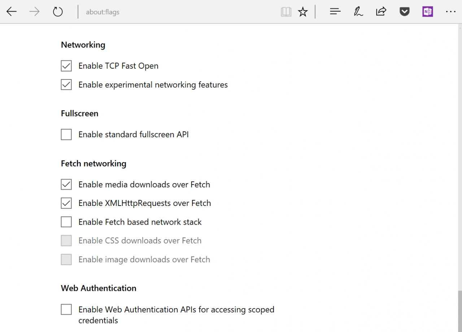Viewport: 462px width, 332px height.
Task: Click 'Enable Web Authentication APIs' label text
Action: click(176, 315)
